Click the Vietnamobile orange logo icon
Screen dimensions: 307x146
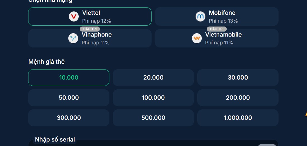coord(197,38)
